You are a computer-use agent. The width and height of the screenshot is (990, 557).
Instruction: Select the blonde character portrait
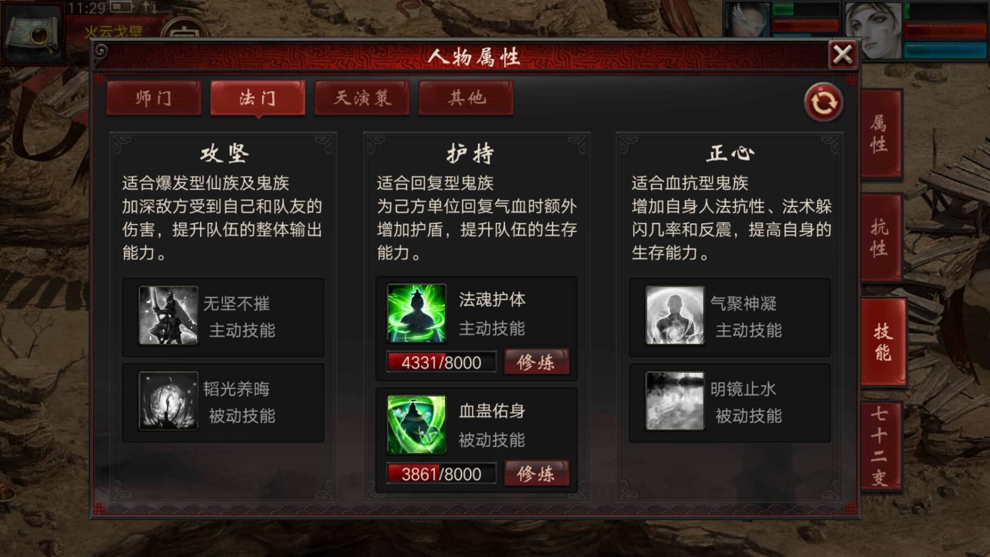point(874,30)
